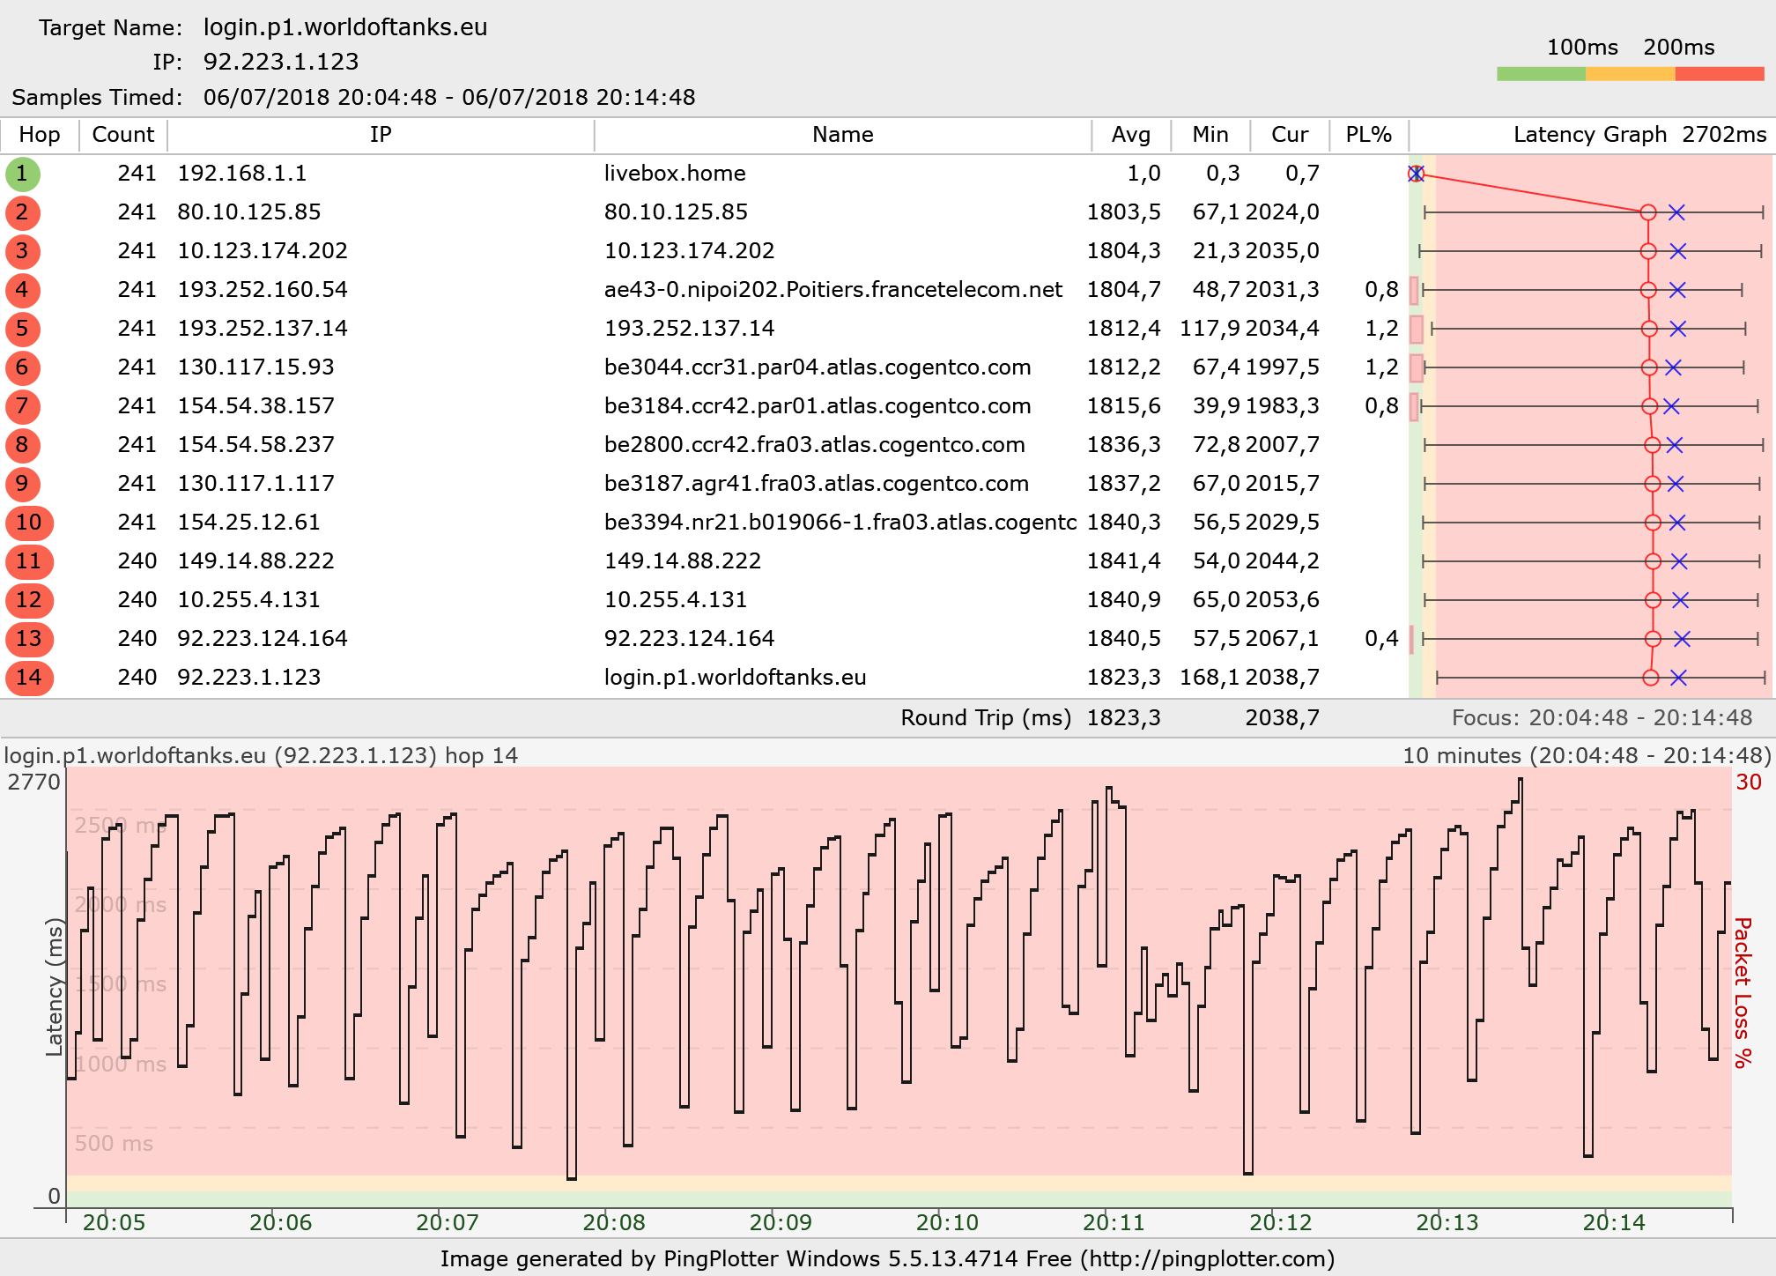Click the blue X marker on hop 14

coord(1678,678)
